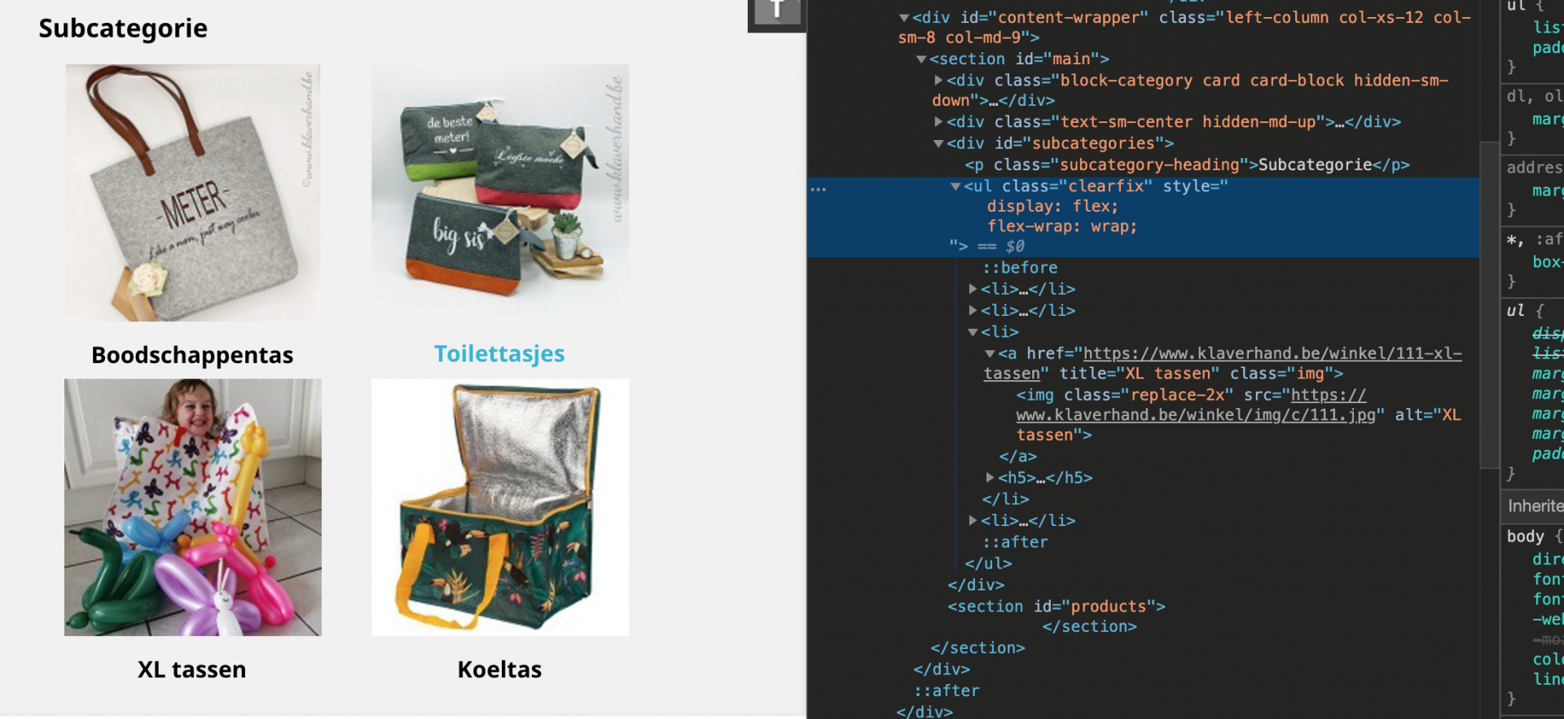This screenshot has width=1564, height=719.
Task: Expand the text-sm-center hidden-md-up div
Action: point(938,122)
